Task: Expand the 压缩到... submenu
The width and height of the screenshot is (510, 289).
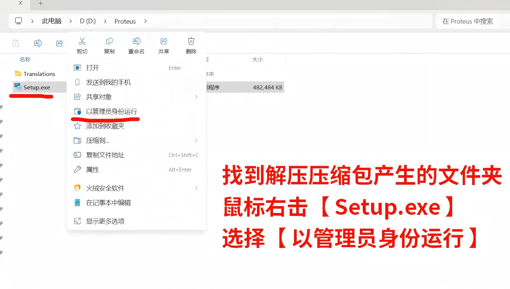Action: click(196, 141)
